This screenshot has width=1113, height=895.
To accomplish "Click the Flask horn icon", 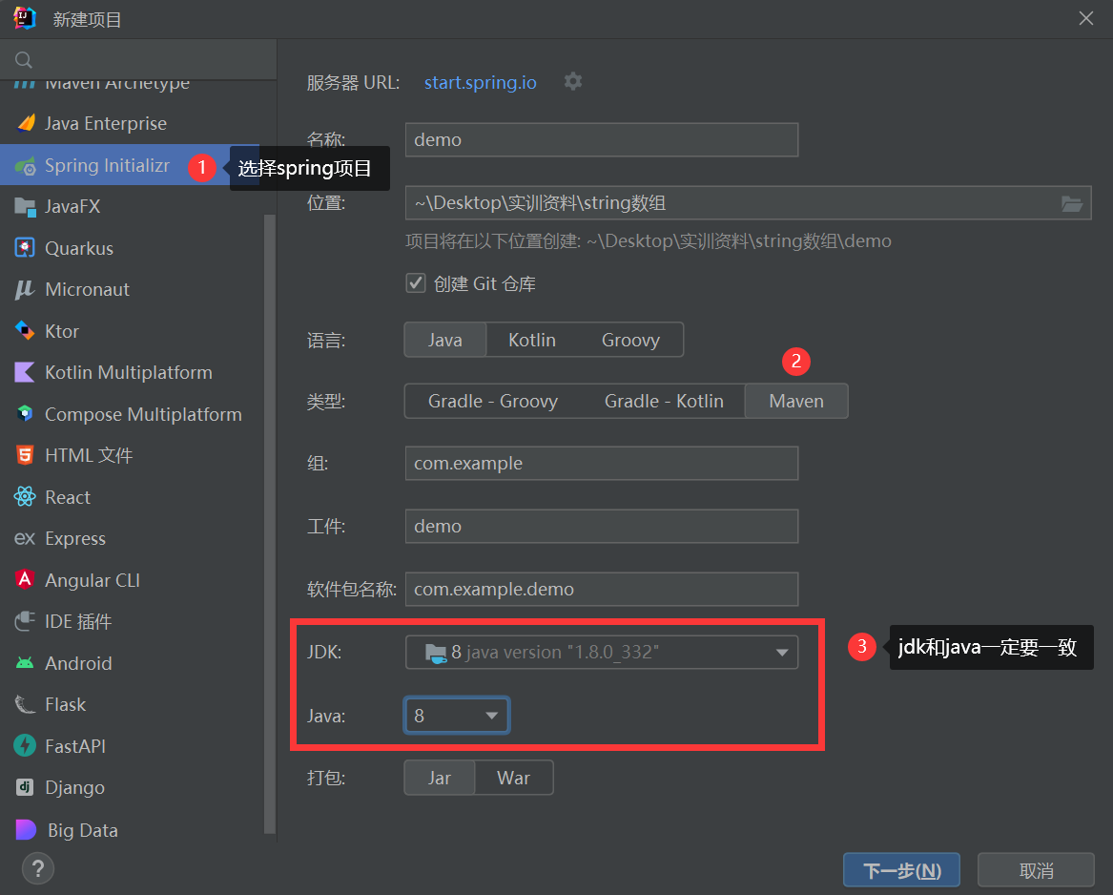I will (25, 704).
